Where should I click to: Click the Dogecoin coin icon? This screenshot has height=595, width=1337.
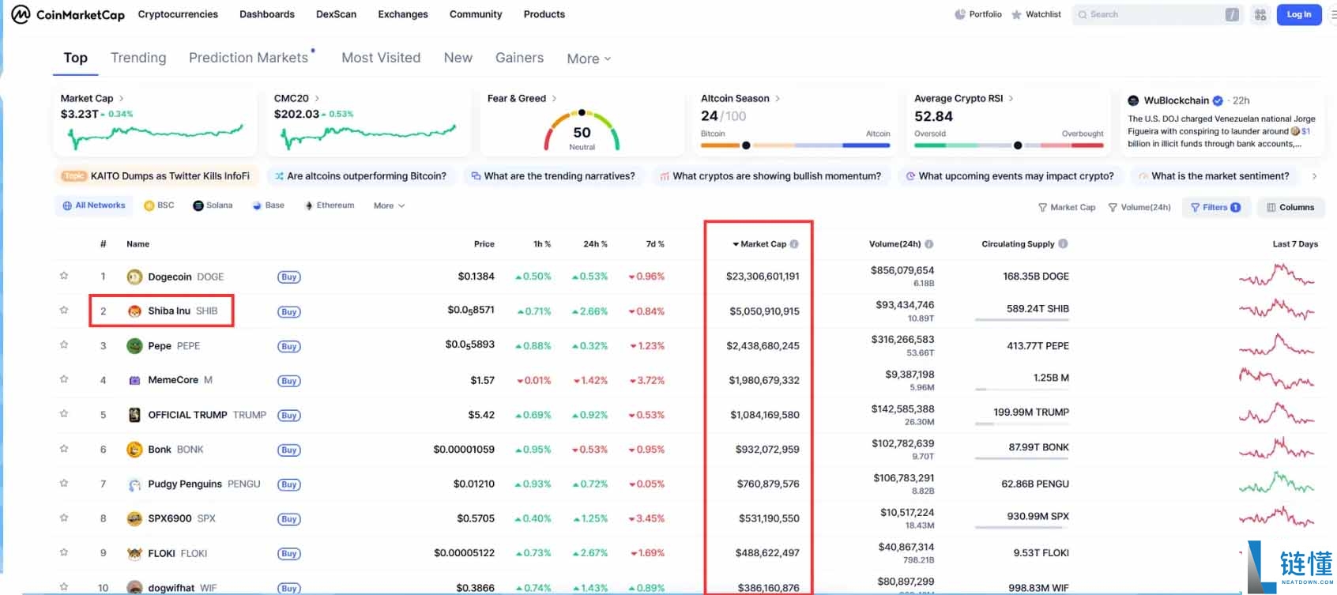pyautogui.click(x=134, y=277)
